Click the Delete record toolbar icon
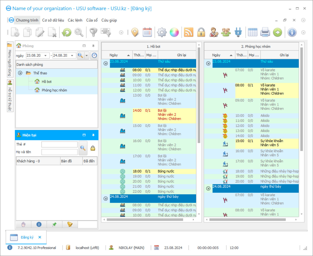This screenshot has width=313, height=256. click(x=52, y=32)
